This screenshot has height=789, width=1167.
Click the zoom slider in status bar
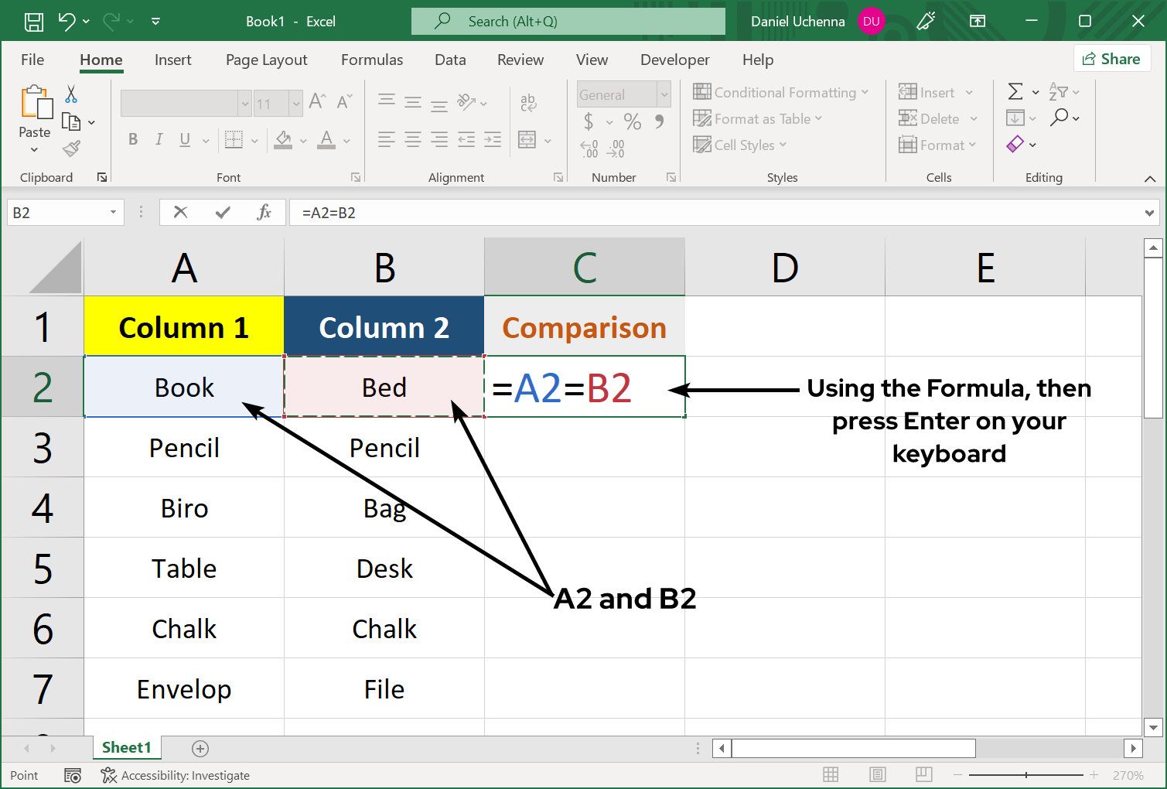click(x=1026, y=775)
